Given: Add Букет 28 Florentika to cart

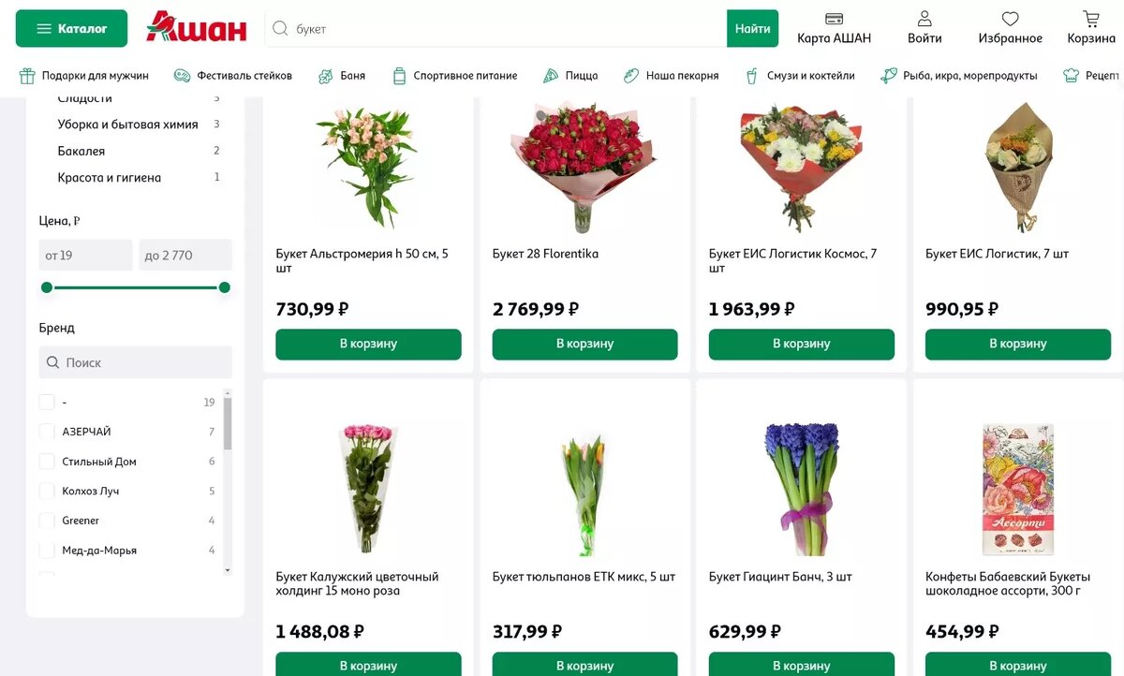Looking at the screenshot, I should pos(584,345).
